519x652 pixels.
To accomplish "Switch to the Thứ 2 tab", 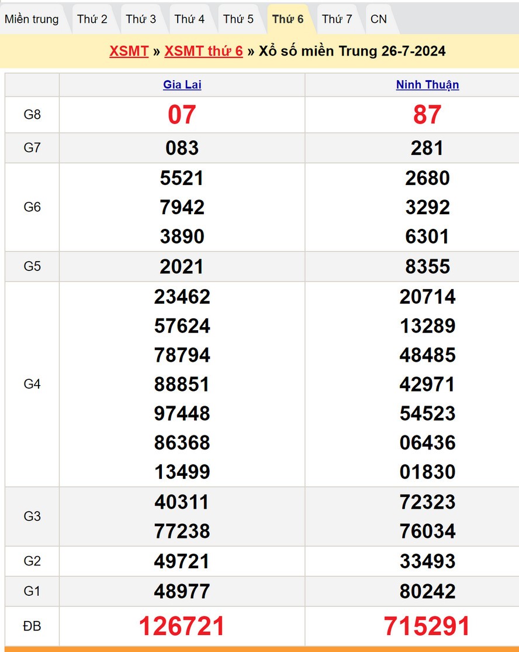I will (92, 19).
